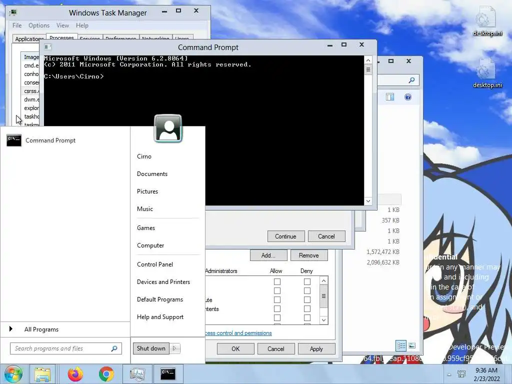Image resolution: width=512 pixels, height=384 pixels.
Task: Click OK in the permissions dialog
Action: (x=235, y=348)
